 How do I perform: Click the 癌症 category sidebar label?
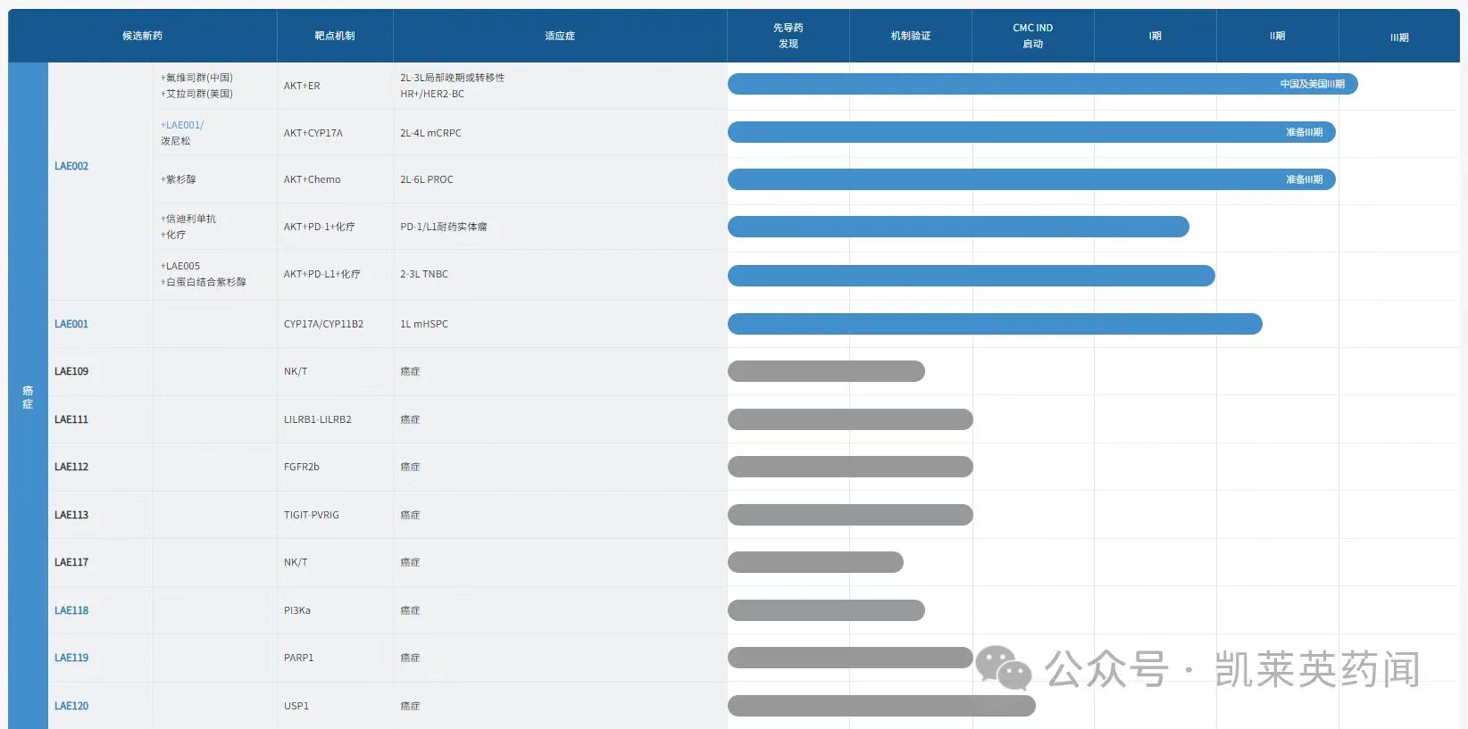click(x=28, y=397)
